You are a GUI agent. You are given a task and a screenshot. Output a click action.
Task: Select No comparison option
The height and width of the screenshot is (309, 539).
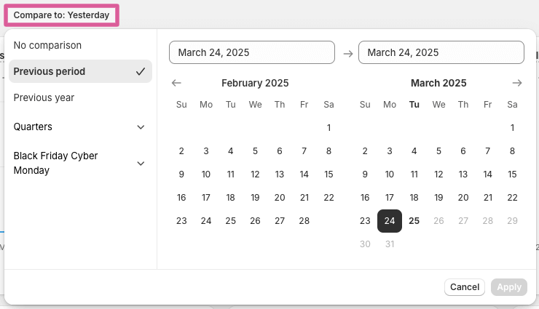tap(47, 45)
